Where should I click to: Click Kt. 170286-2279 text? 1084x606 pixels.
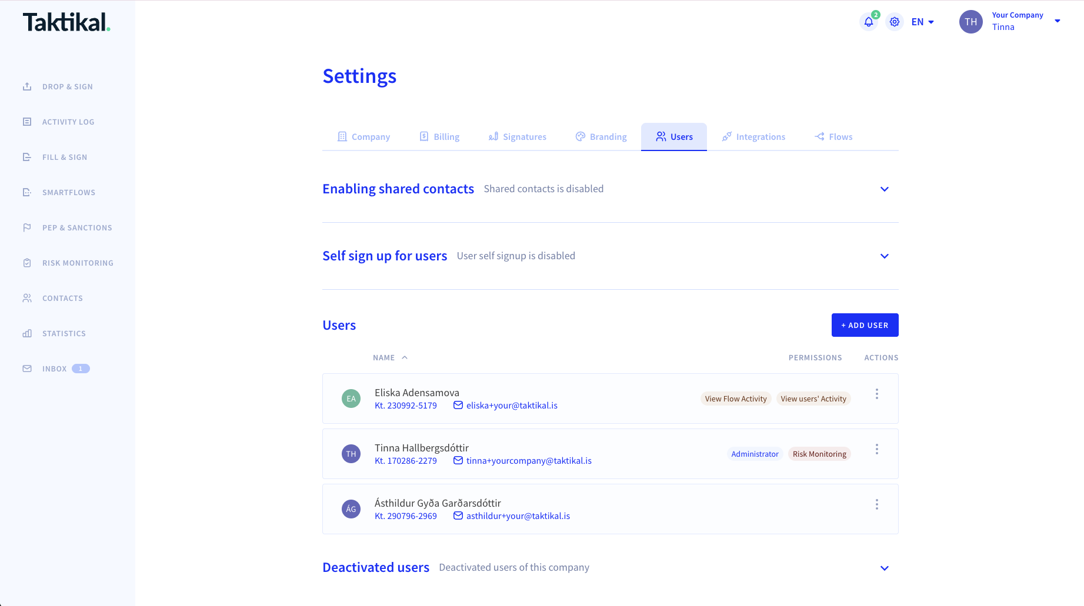pos(406,460)
